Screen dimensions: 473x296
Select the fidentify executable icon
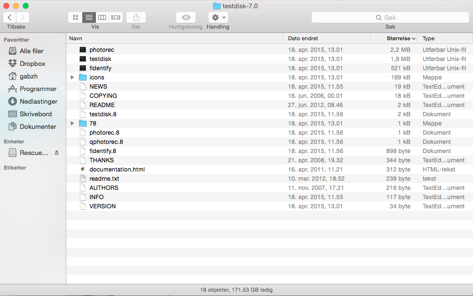(83, 68)
